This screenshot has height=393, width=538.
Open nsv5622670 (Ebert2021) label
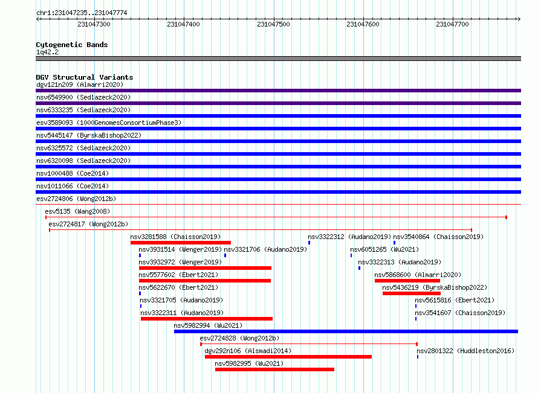click(178, 287)
